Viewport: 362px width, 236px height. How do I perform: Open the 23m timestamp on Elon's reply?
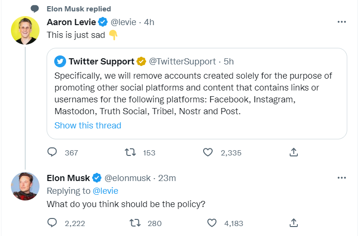pyautogui.click(x=167, y=178)
